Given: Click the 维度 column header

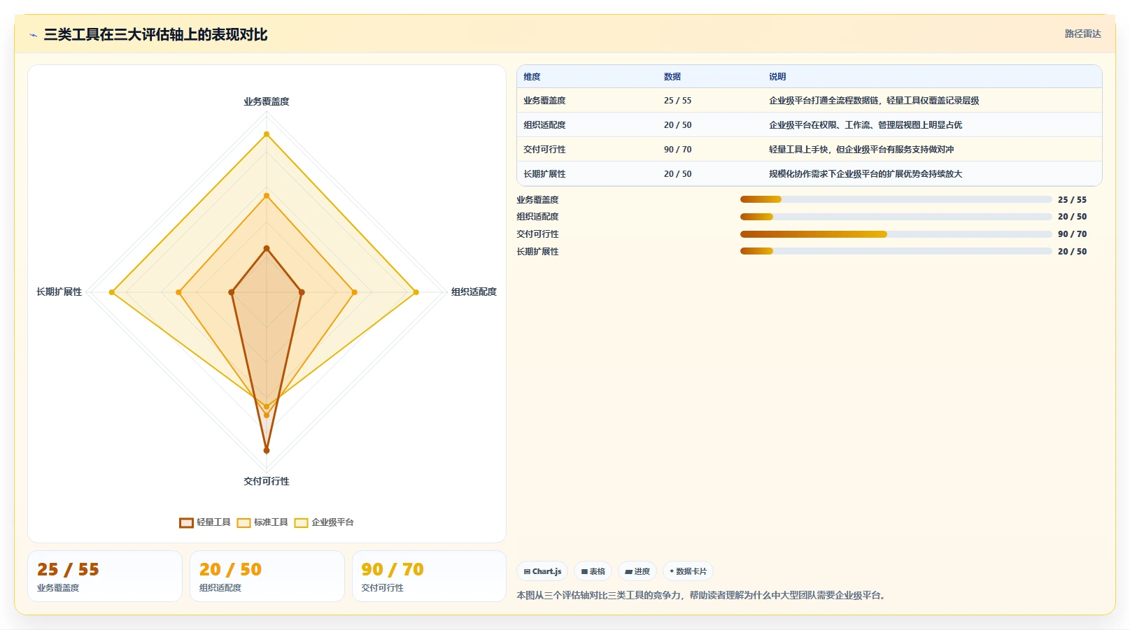Looking at the screenshot, I should (532, 77).
